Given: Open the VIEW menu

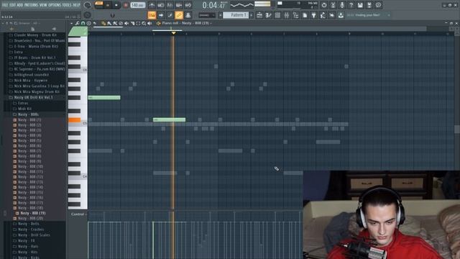Looking at the screenshot, I should point(43,5).
